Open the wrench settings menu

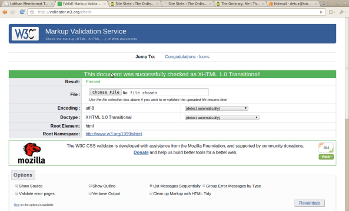[x=343, y=12]
